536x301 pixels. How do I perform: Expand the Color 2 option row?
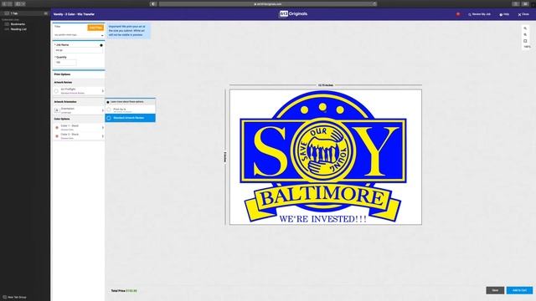[79, 135]
